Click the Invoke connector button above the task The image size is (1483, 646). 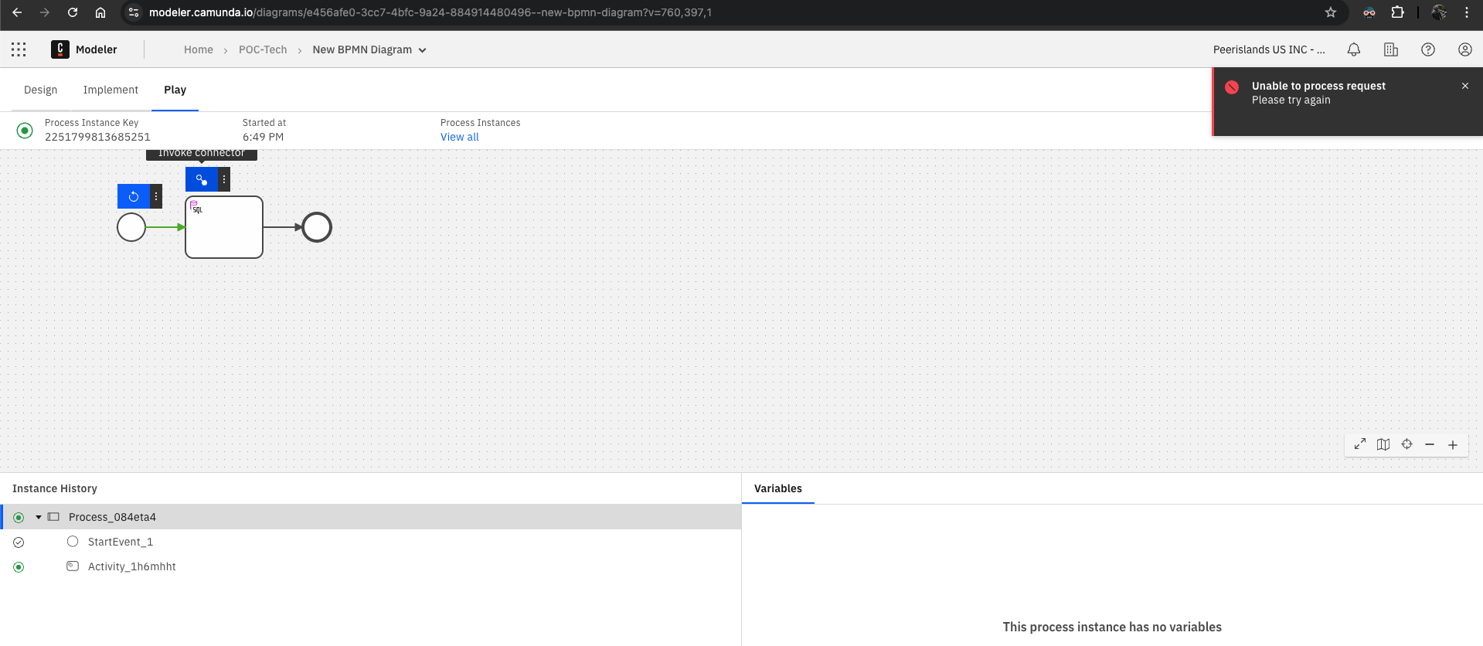pyautogui.click(x=202, y=179)
